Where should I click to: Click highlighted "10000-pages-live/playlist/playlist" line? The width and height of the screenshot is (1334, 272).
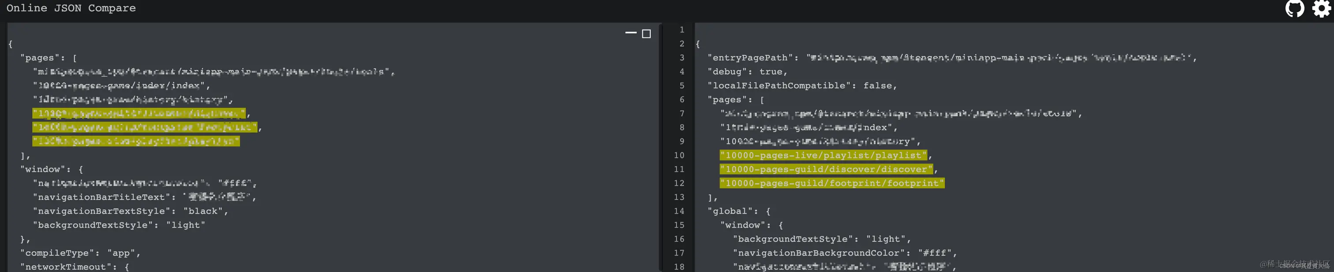click(x=824, y=155)
